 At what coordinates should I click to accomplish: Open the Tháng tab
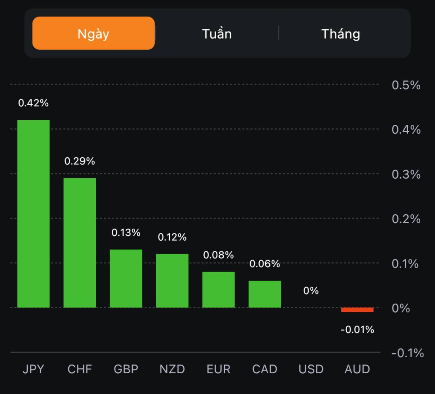click(x=341, y=34)
